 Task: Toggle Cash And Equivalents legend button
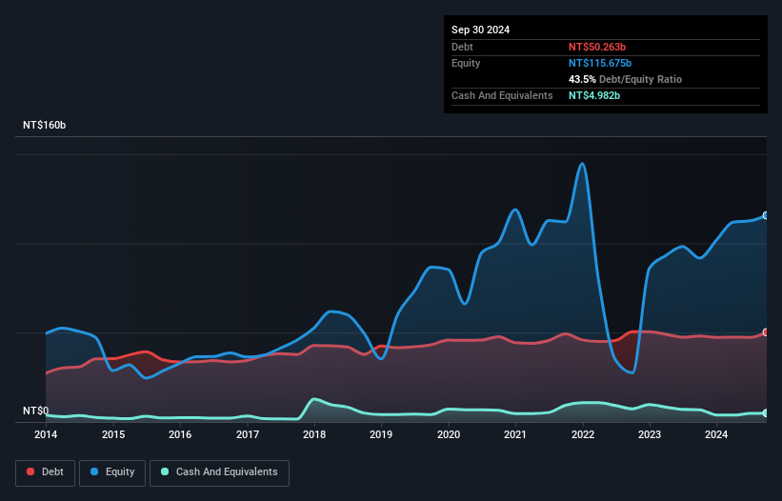click(x=219, y=472)
